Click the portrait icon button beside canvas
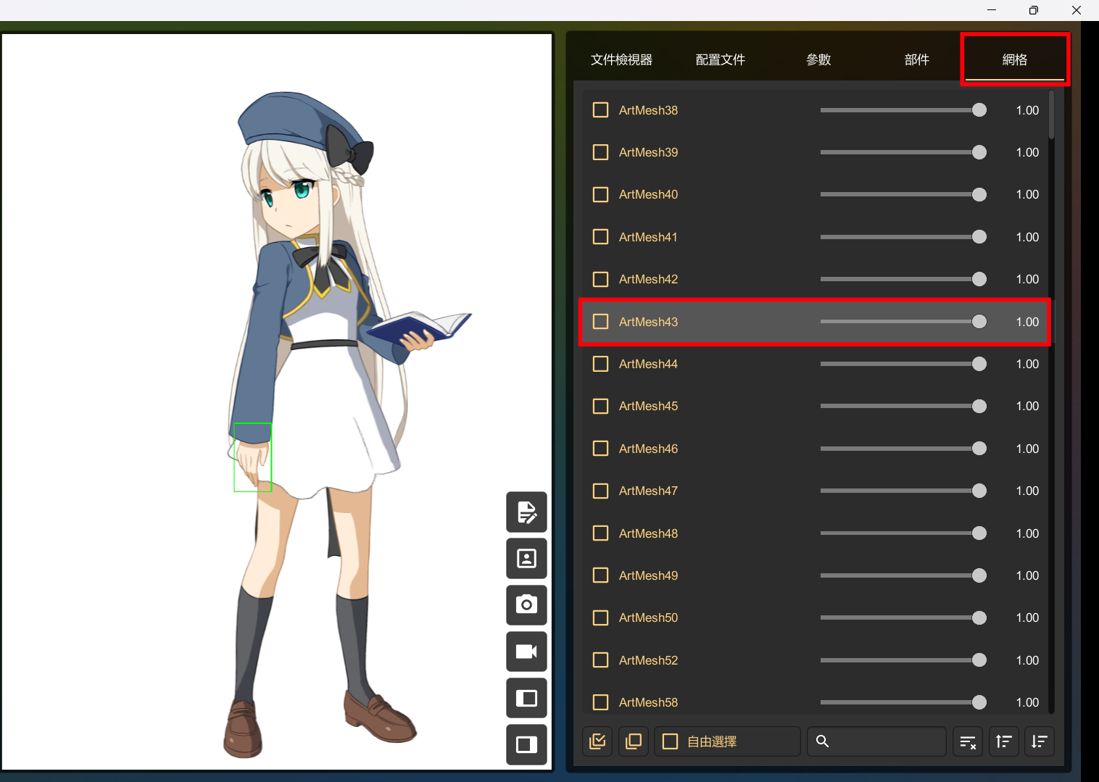1099x782 pixels. (x=526, y=558)
